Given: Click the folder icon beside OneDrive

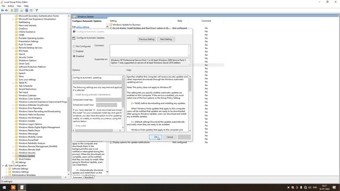Looking at the screenshot, I should pos(16,29).
